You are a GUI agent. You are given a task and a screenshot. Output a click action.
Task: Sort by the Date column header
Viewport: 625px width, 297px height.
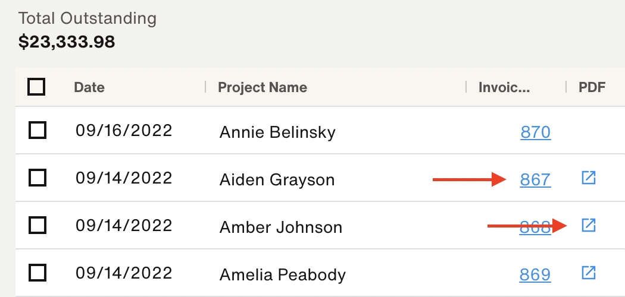(x=89, y=87)
